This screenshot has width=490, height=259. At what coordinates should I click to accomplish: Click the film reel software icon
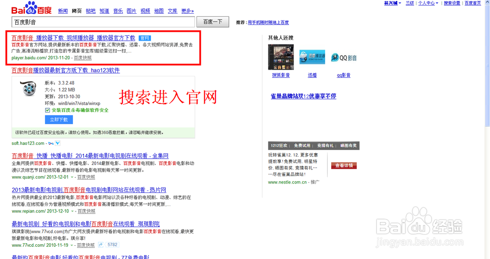pos(28,89)
